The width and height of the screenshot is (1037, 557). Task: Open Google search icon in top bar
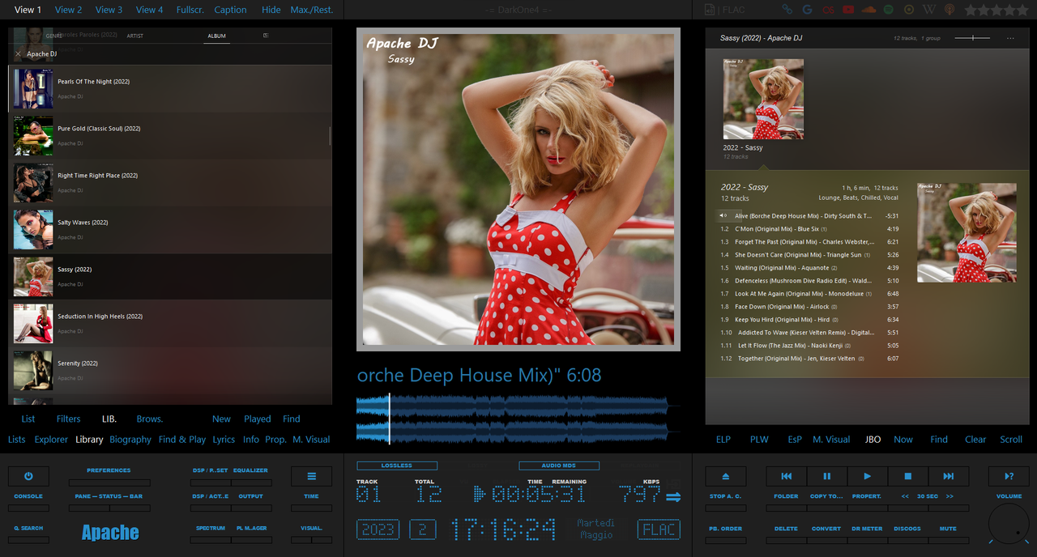point(807,10)
